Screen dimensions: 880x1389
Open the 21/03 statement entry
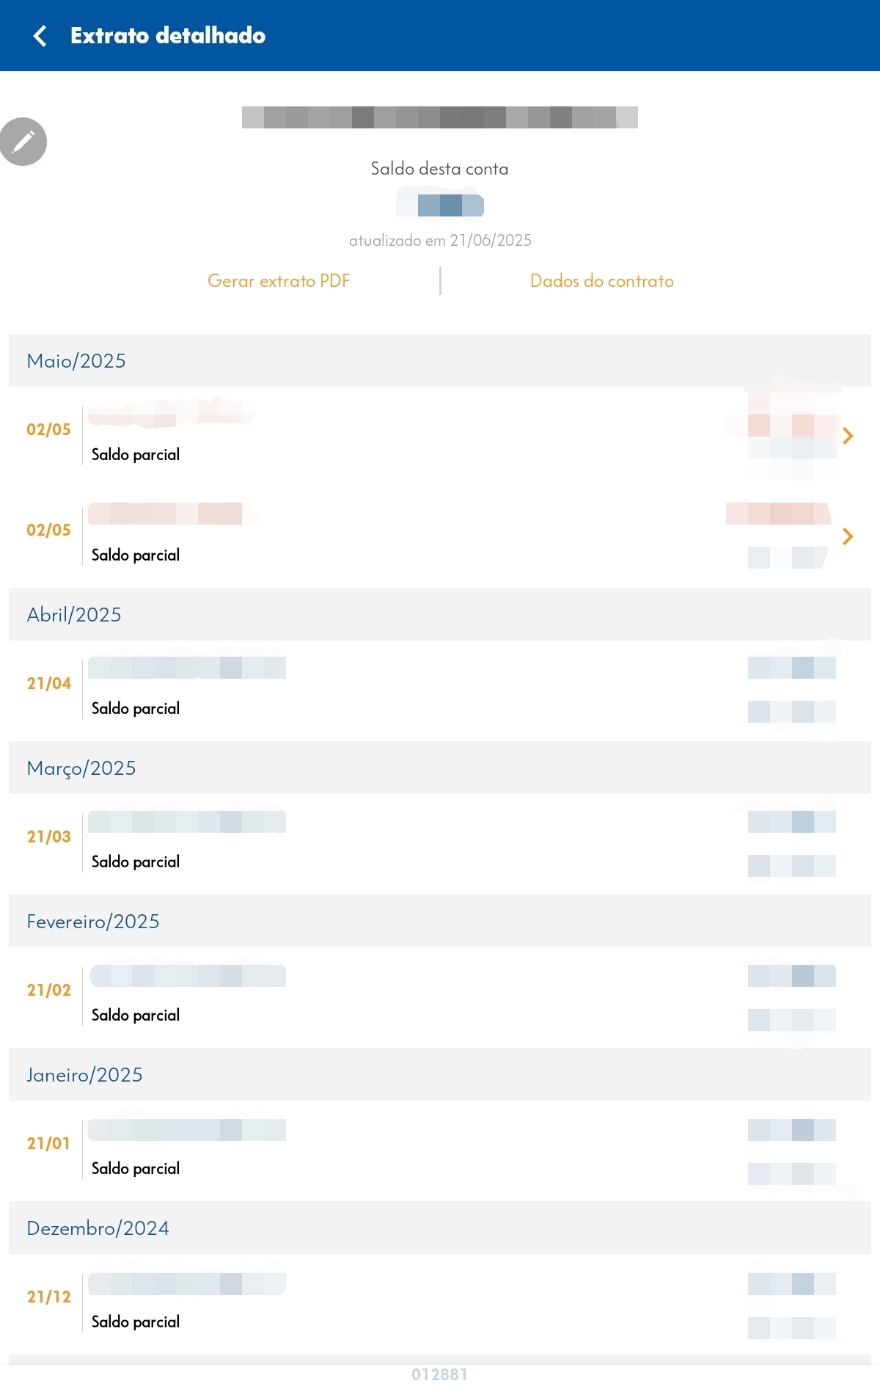pos(440,844)
